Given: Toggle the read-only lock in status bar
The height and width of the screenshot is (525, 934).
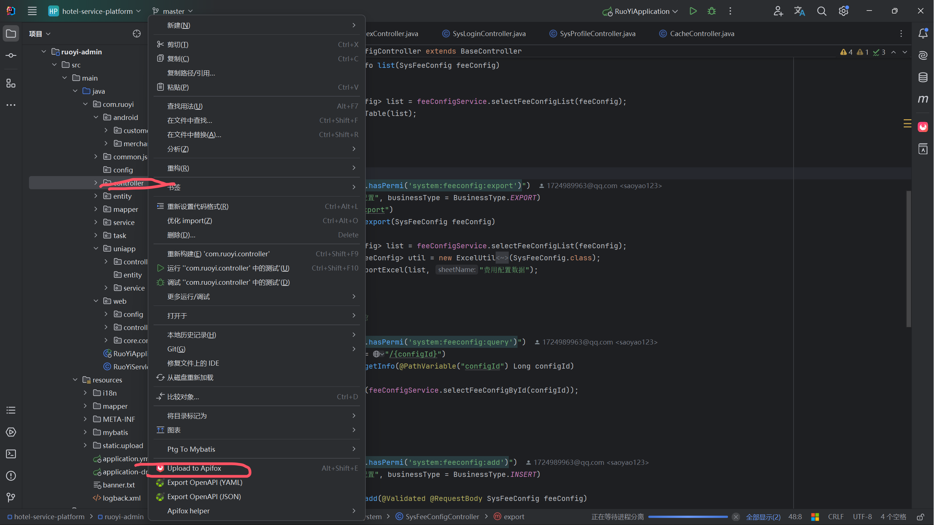Looking at the screenshot, I should click(920, 517).
